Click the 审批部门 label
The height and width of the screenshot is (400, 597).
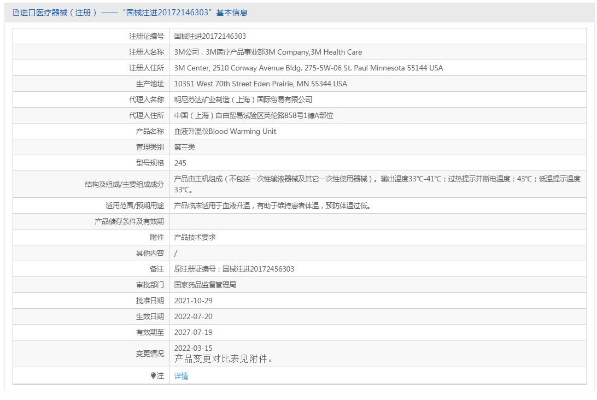coord(150,285)
